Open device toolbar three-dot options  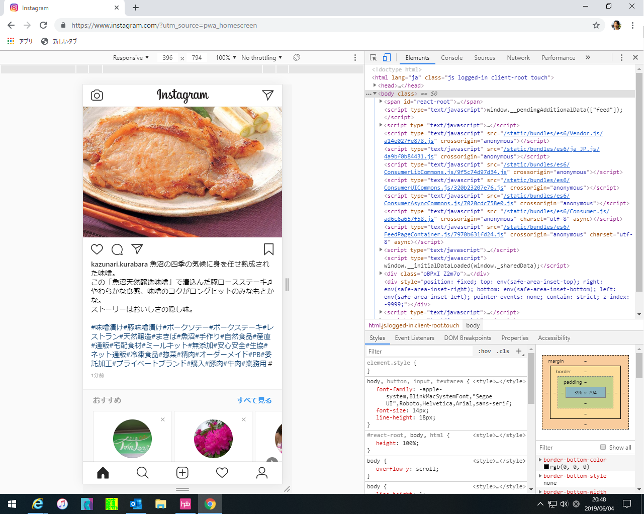(x=355, y=58)
